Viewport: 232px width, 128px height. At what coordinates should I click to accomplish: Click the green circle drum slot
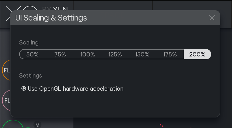pos(13,124)
